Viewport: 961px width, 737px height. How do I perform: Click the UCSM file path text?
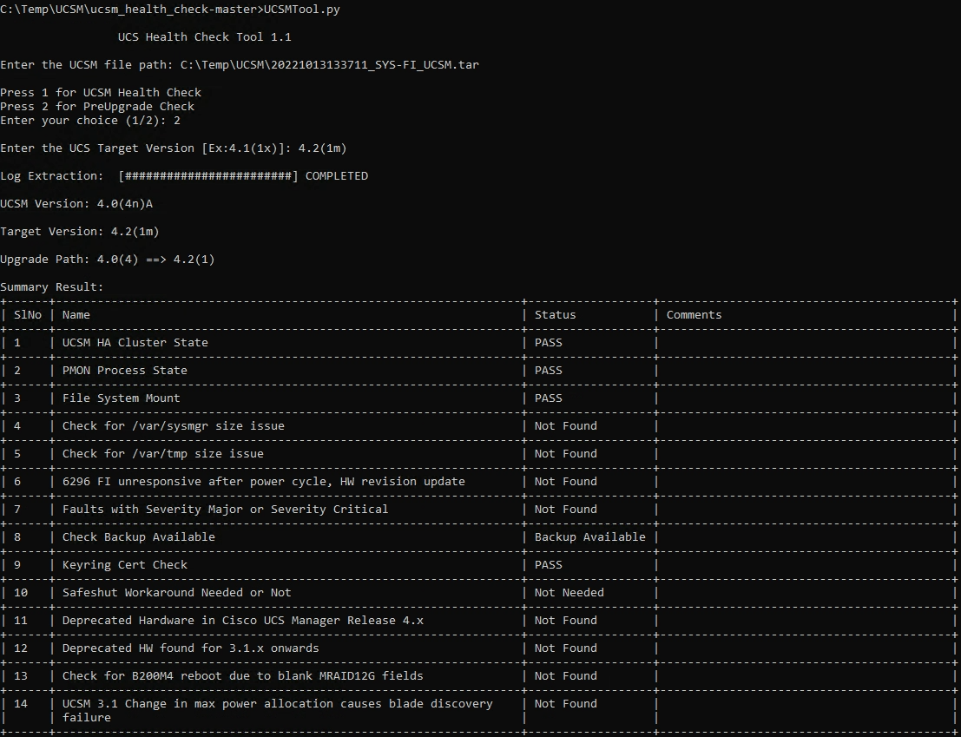(x=329, y=65)
